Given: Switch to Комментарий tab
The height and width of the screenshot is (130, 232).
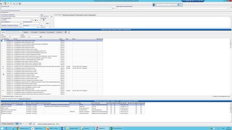Looking at the screenshot, I should click(x=58, y=15).
